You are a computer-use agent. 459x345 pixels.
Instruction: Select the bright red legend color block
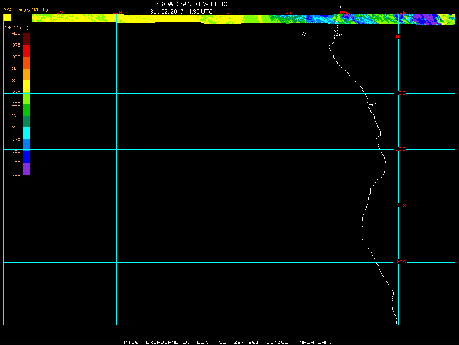click(x=26, y=51)
